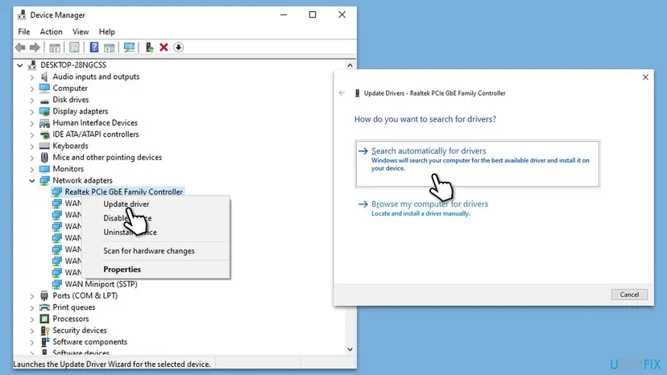Click the Back arrow toolbar icon
Image resolution: width=667 pixels, height=375 pixels.
(x=20, y=47)
